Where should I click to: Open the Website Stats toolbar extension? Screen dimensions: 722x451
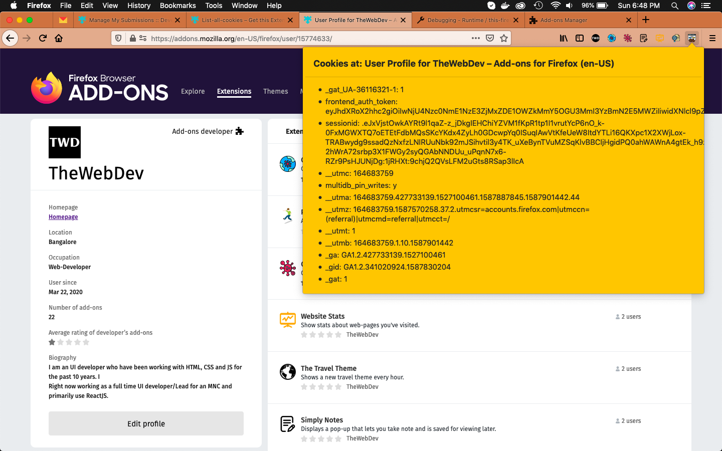pos(660,38)
